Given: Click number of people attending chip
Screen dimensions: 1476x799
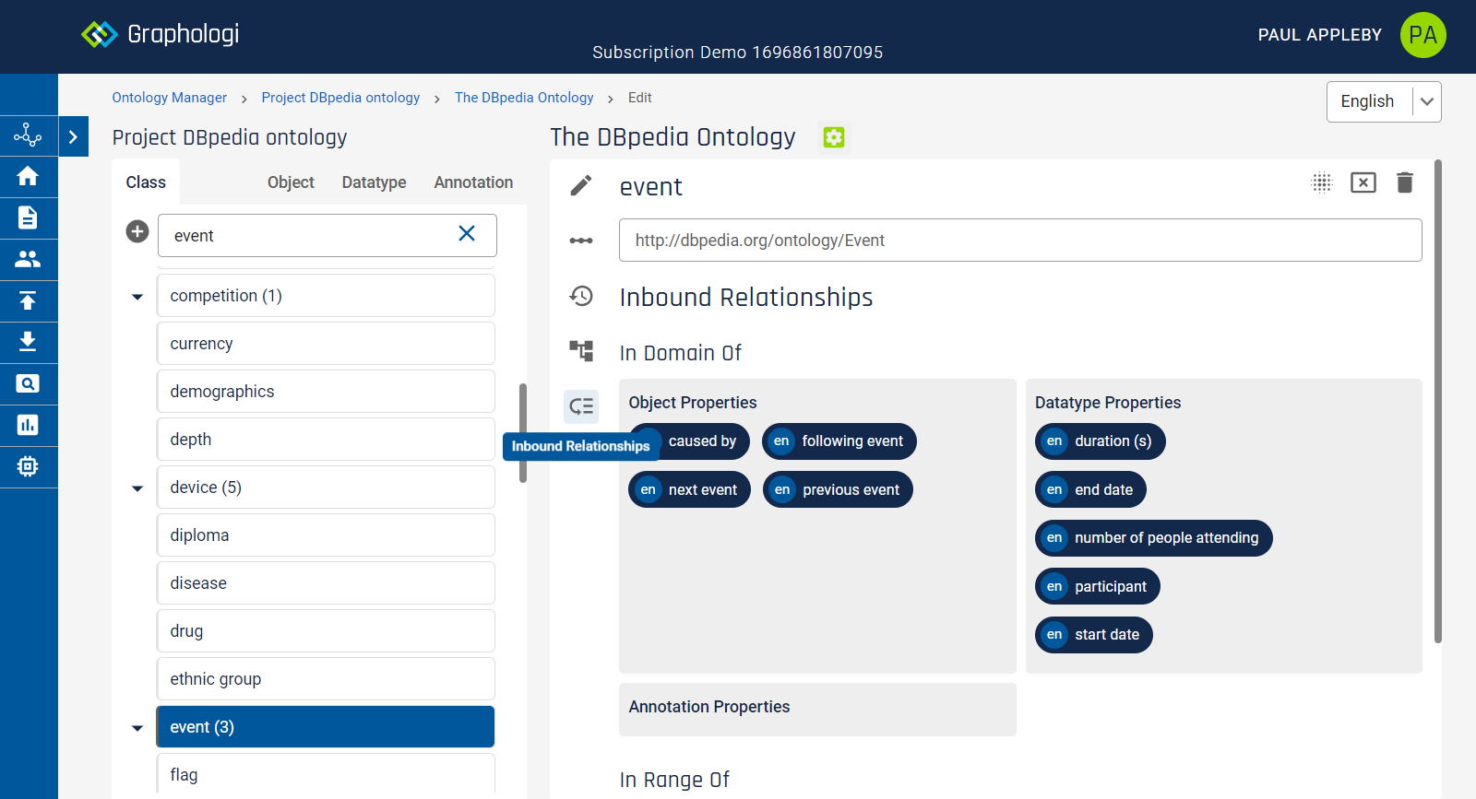Looking at the screenshot, I should point(1153,538).
